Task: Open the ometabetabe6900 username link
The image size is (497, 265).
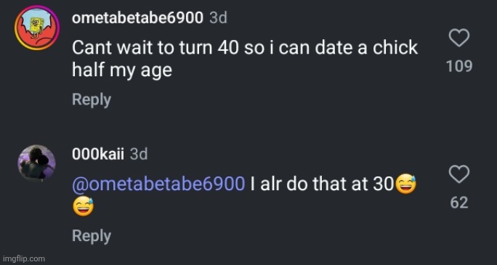Action: [x=137, y=18]
